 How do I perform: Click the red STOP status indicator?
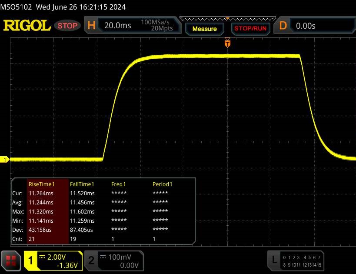tap(67, 26)
